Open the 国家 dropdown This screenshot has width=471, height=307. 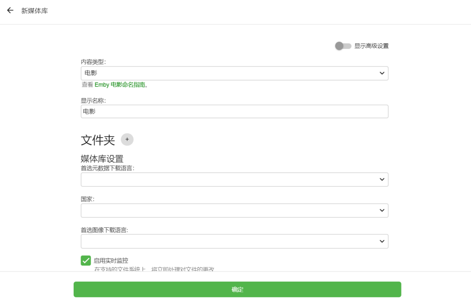(234, 210)
